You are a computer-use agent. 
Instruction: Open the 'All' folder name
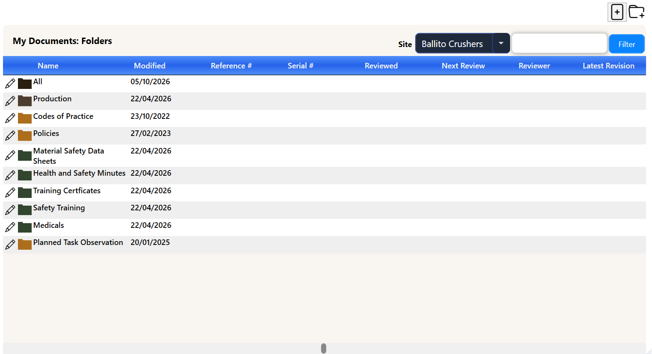38,82
